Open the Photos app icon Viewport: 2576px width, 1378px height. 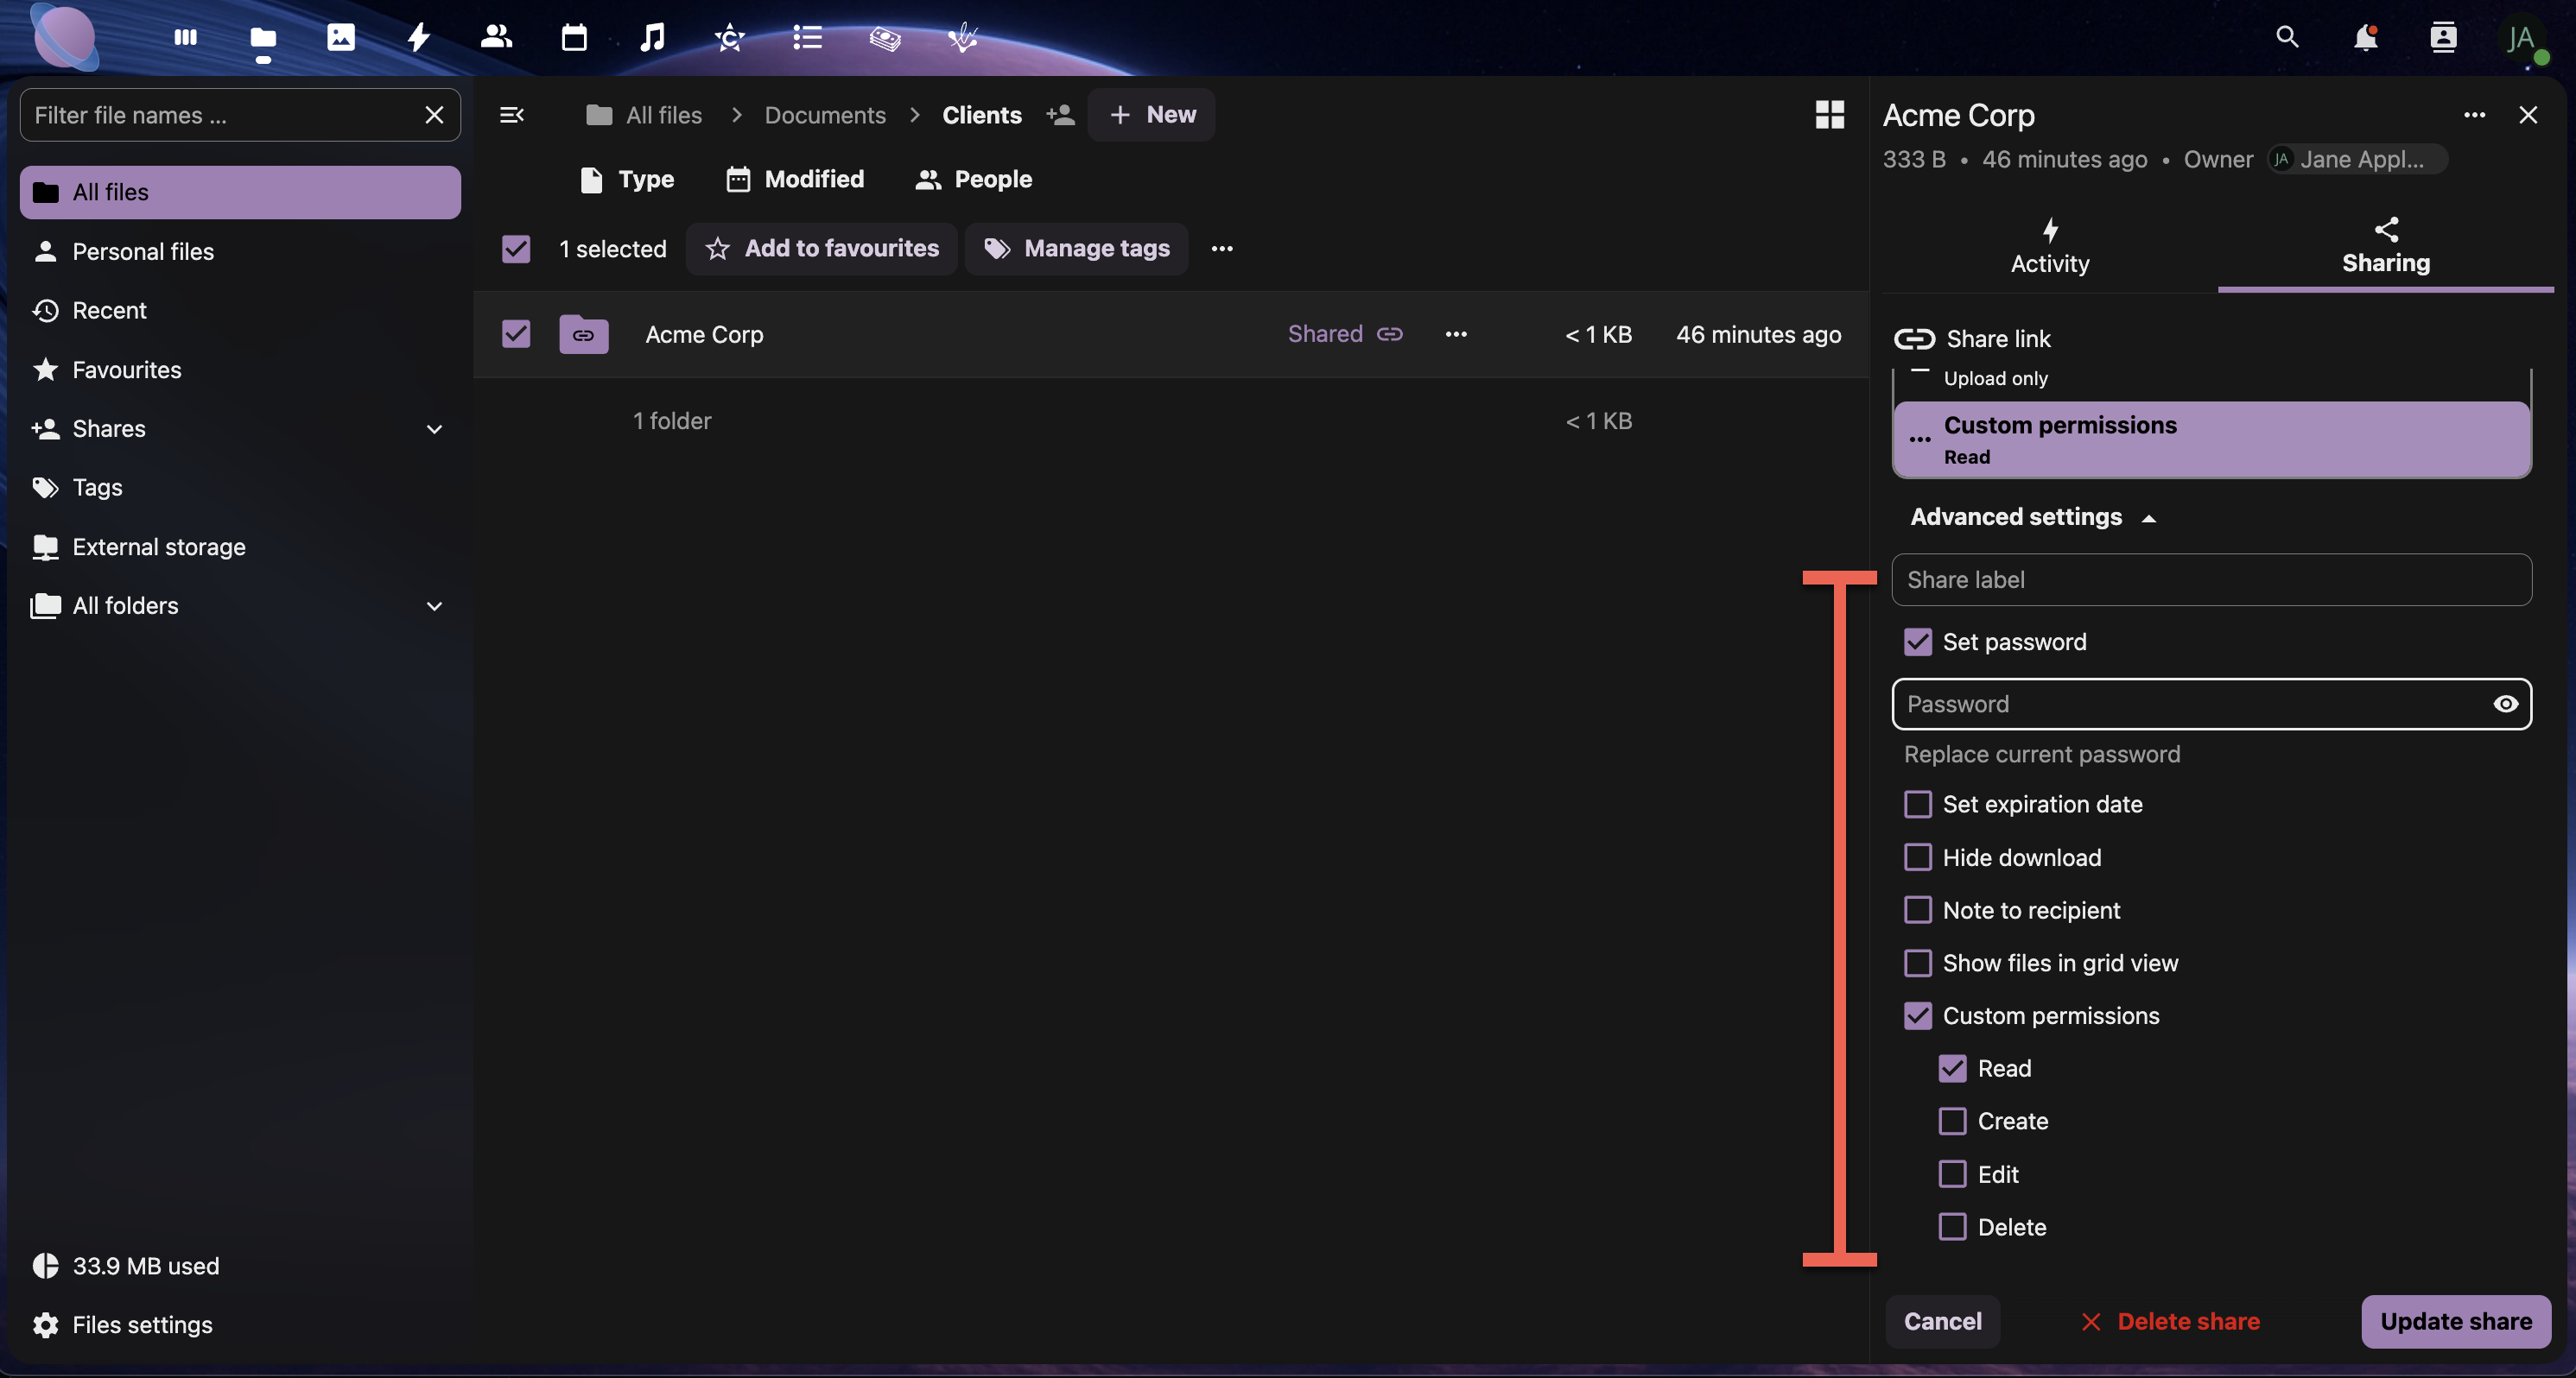[340, 38]
